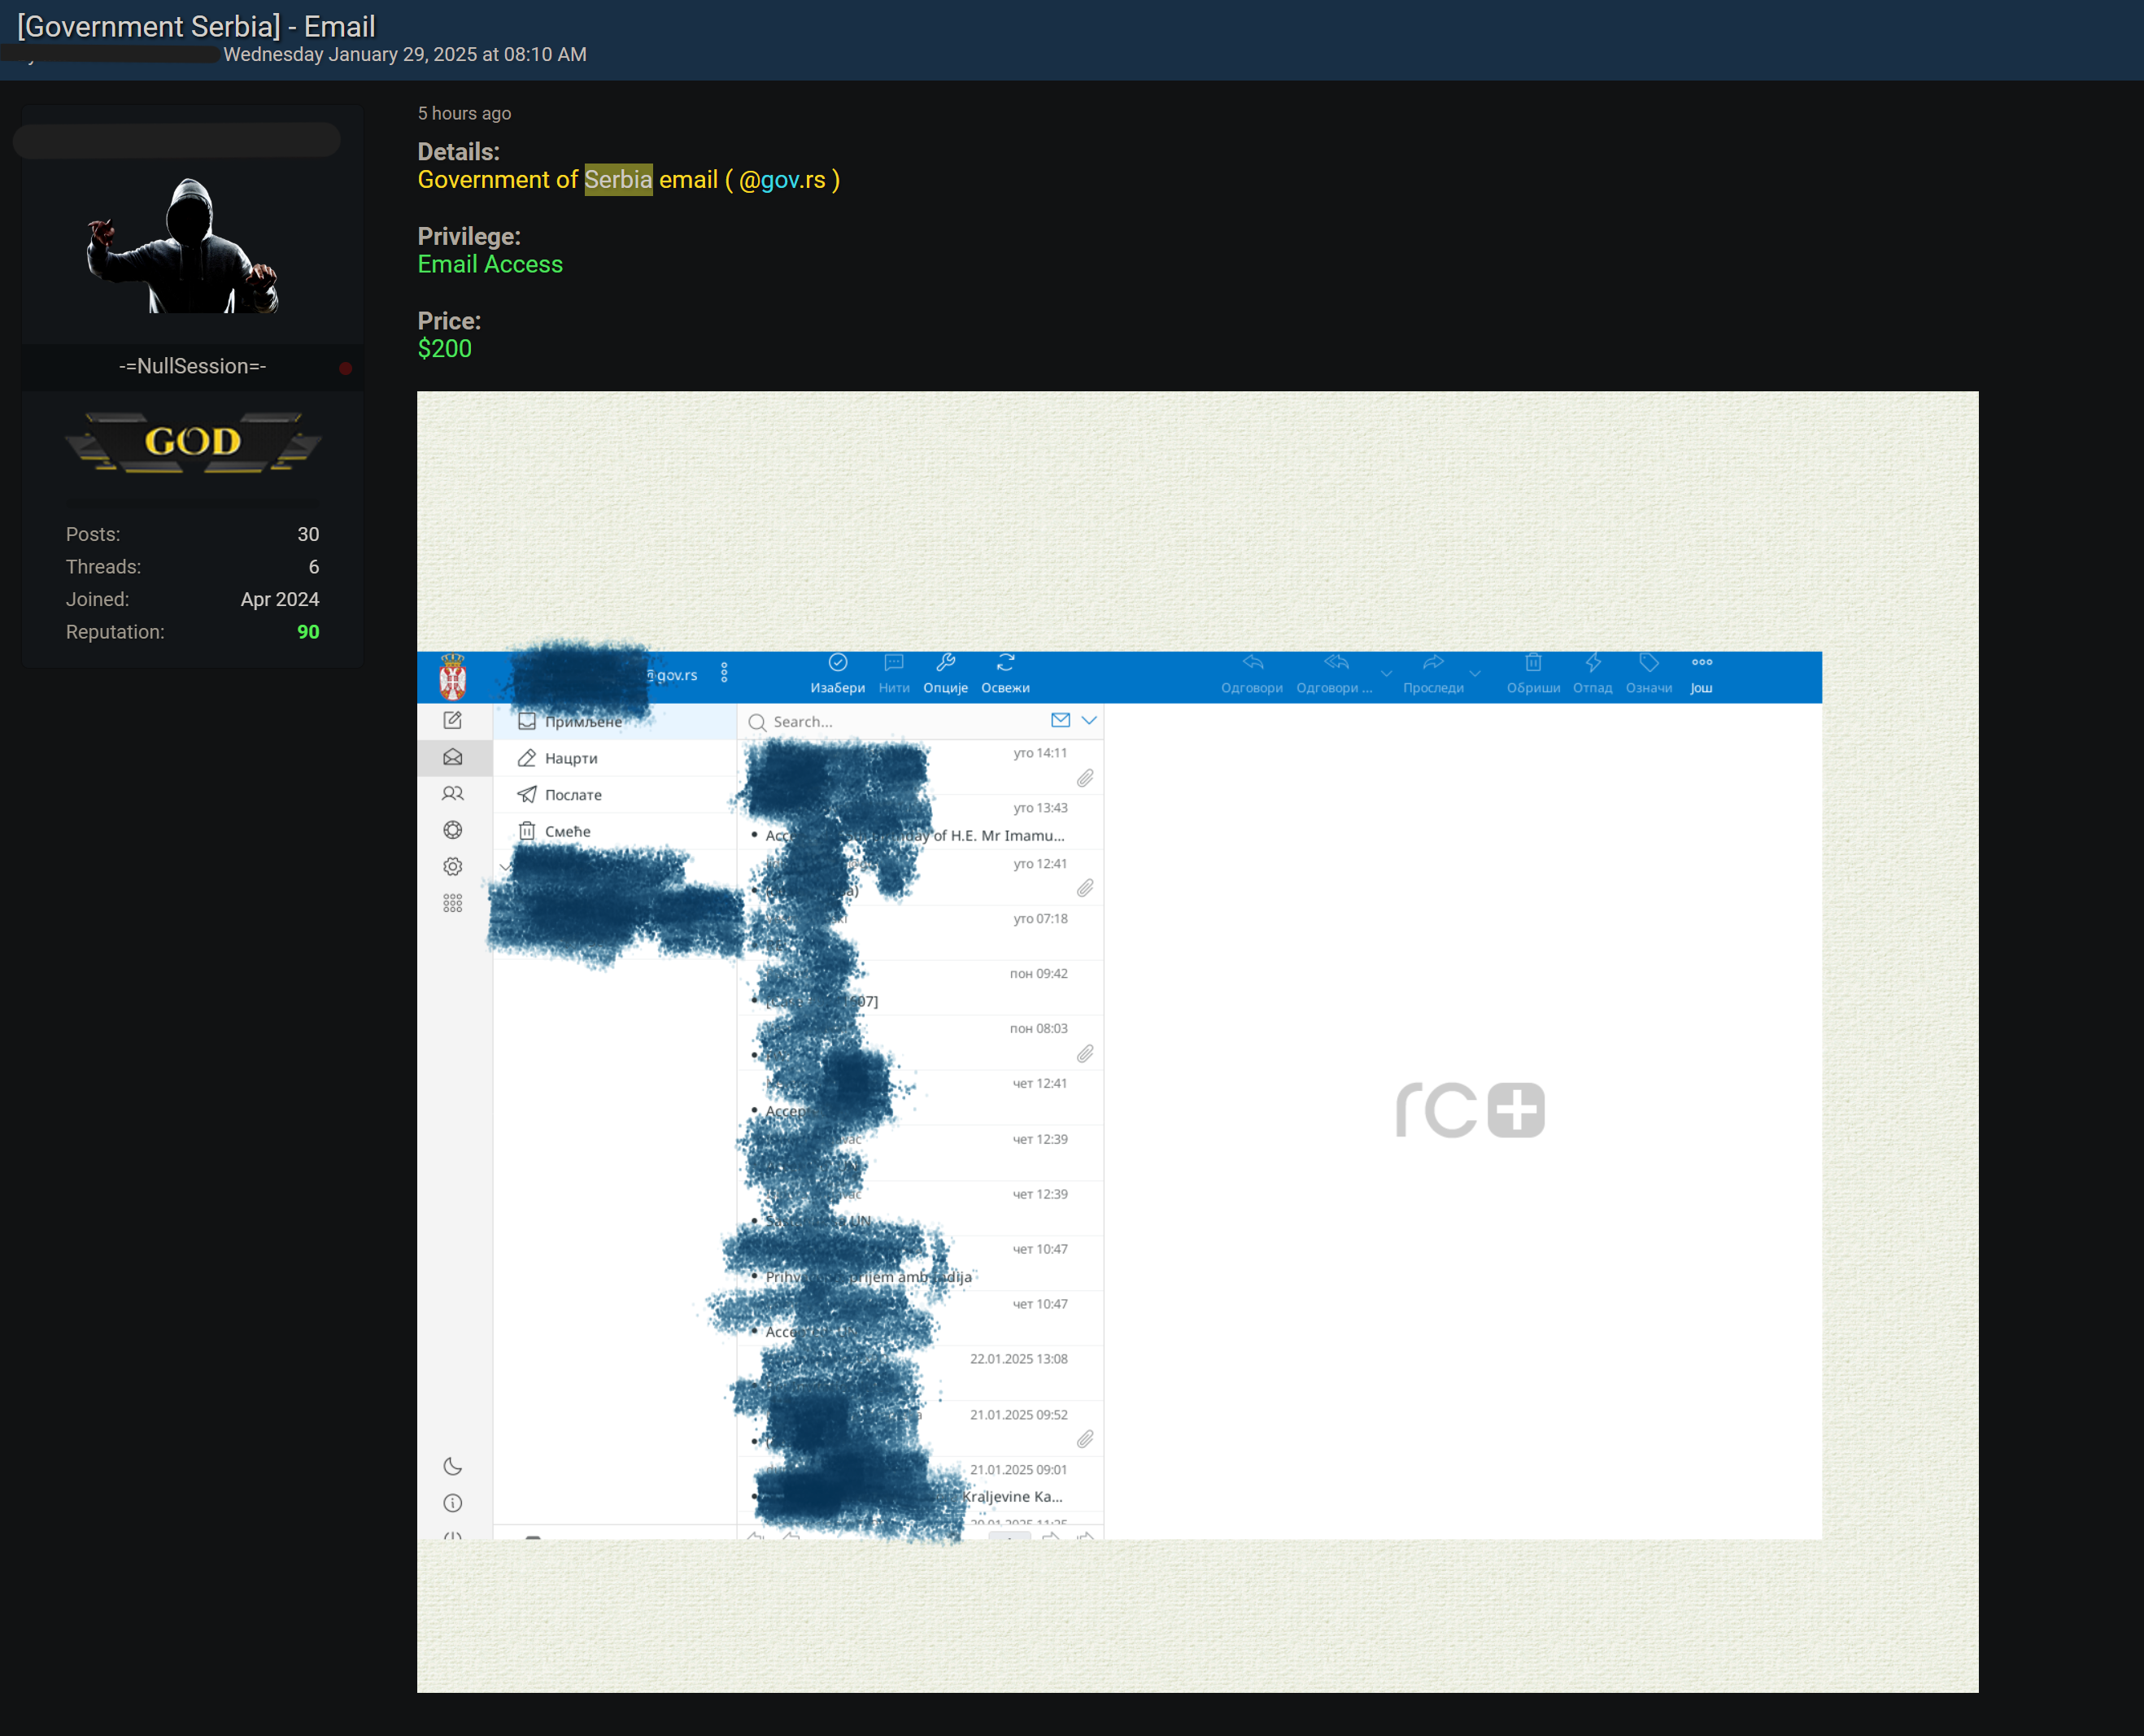2144x1736 pixels.
Task: Open the mail envelope sidebar icon
Action: click(x=453, y=757)
